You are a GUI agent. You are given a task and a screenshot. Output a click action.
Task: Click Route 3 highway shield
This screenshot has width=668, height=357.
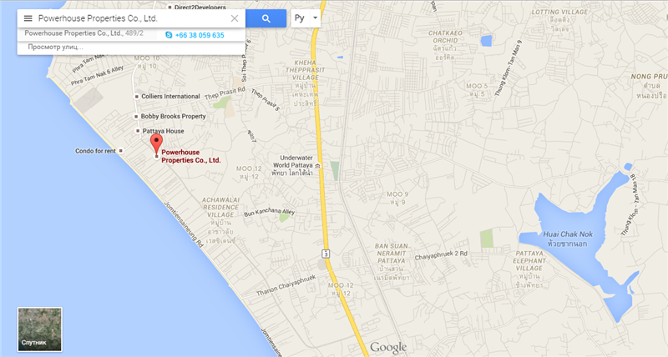point(326,254)
